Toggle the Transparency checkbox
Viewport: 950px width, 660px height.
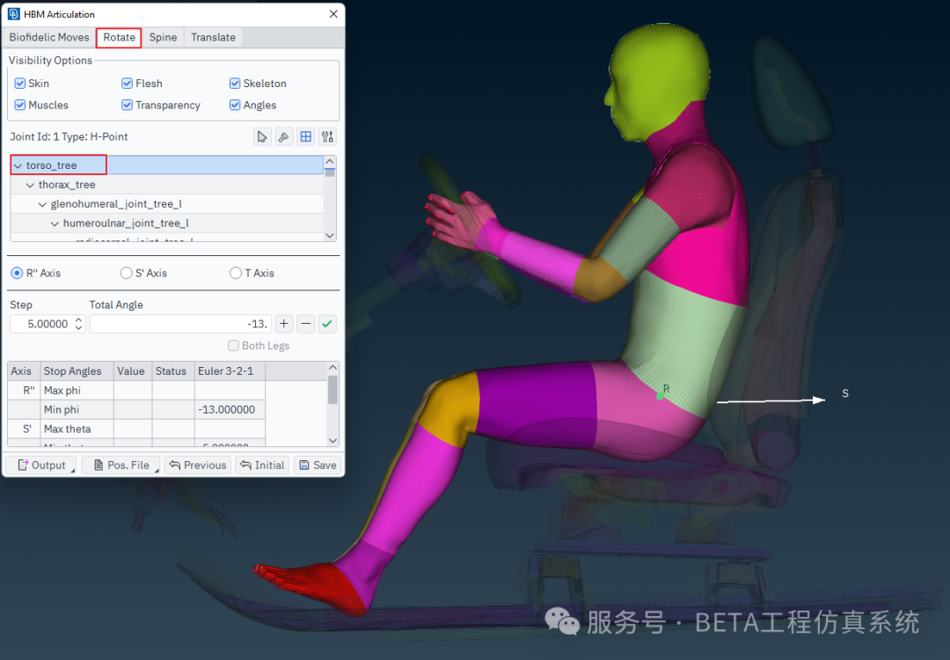click(x=128, y=105)
